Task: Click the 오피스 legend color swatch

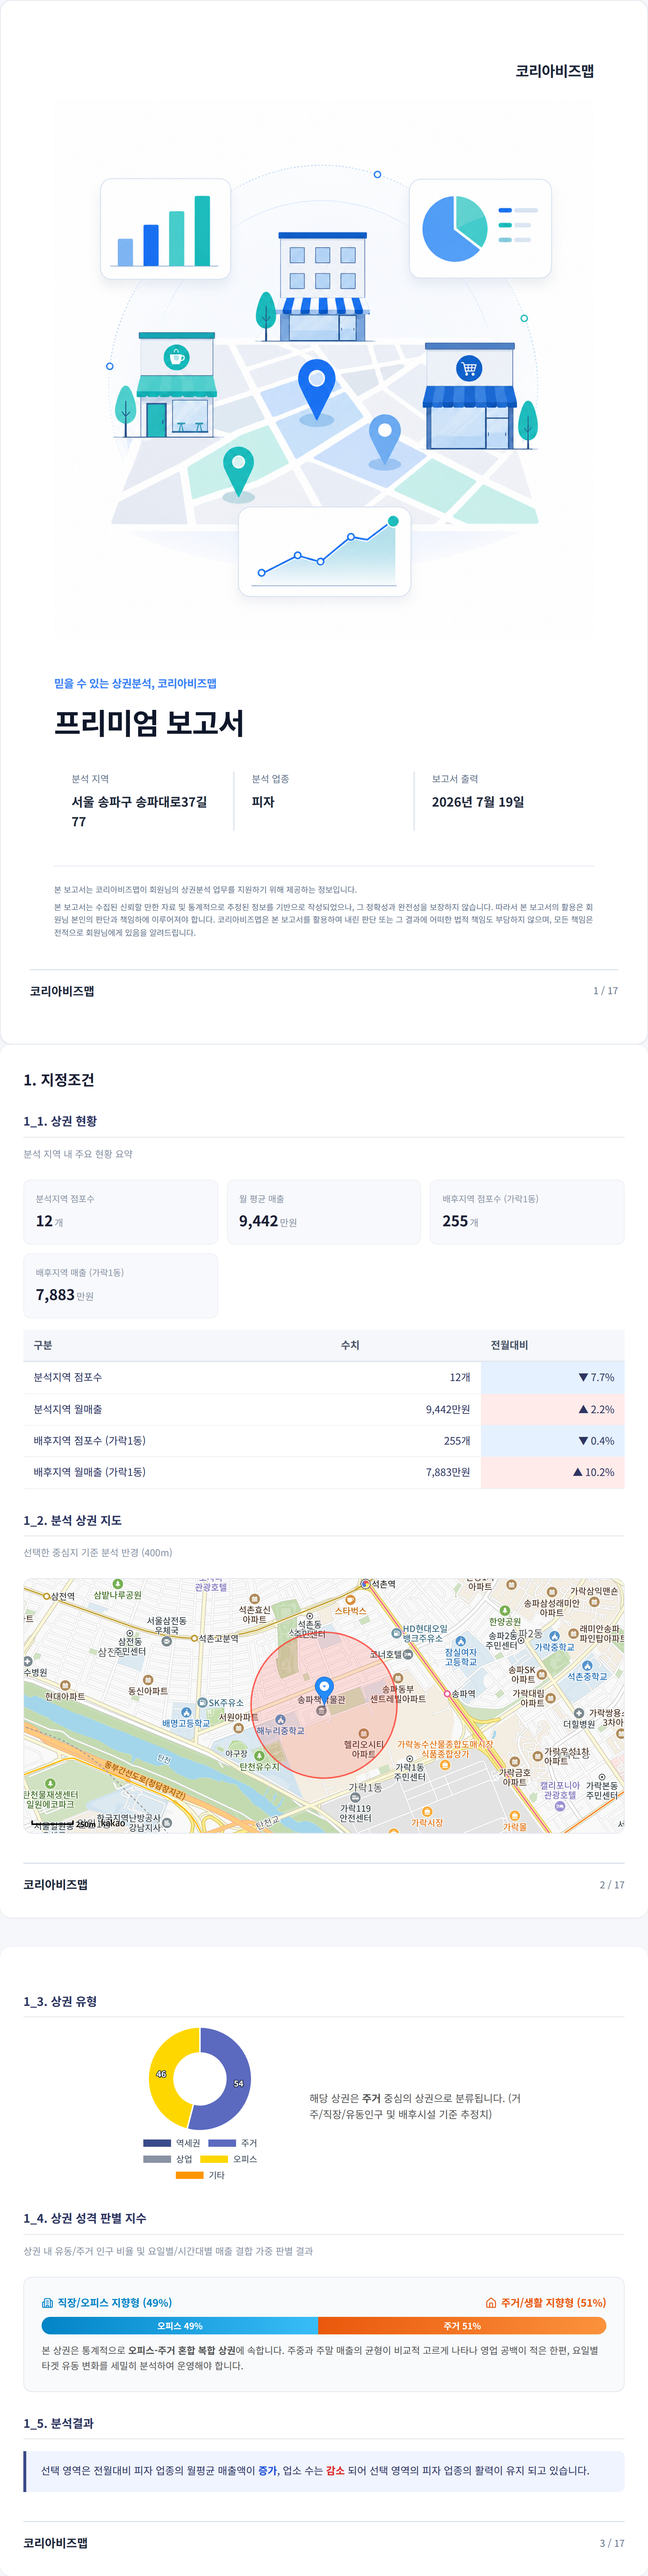Action: 214,2159
